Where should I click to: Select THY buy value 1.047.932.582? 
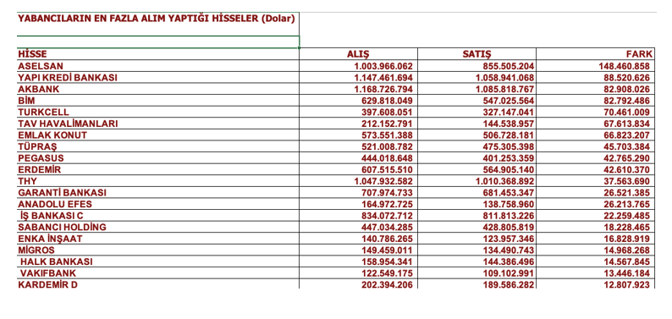click(x=358, y=181)
